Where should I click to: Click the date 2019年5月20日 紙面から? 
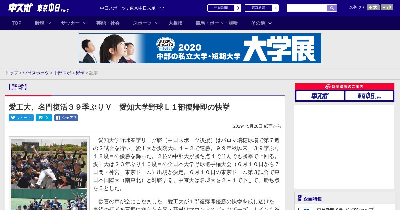coord(257,126)
